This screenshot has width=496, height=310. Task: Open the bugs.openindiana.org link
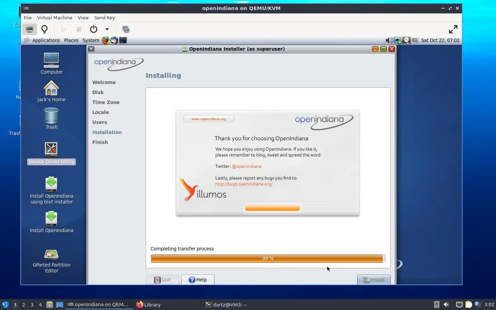pos(244,184)
